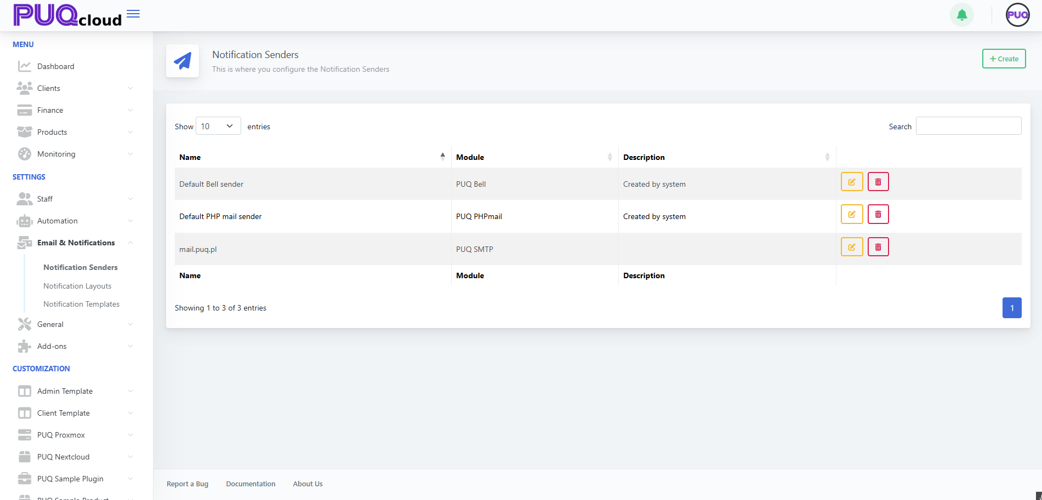Click the Finance card icon
The height and width of the screenshot is (500, 1042).
click(x=25, y=110)
